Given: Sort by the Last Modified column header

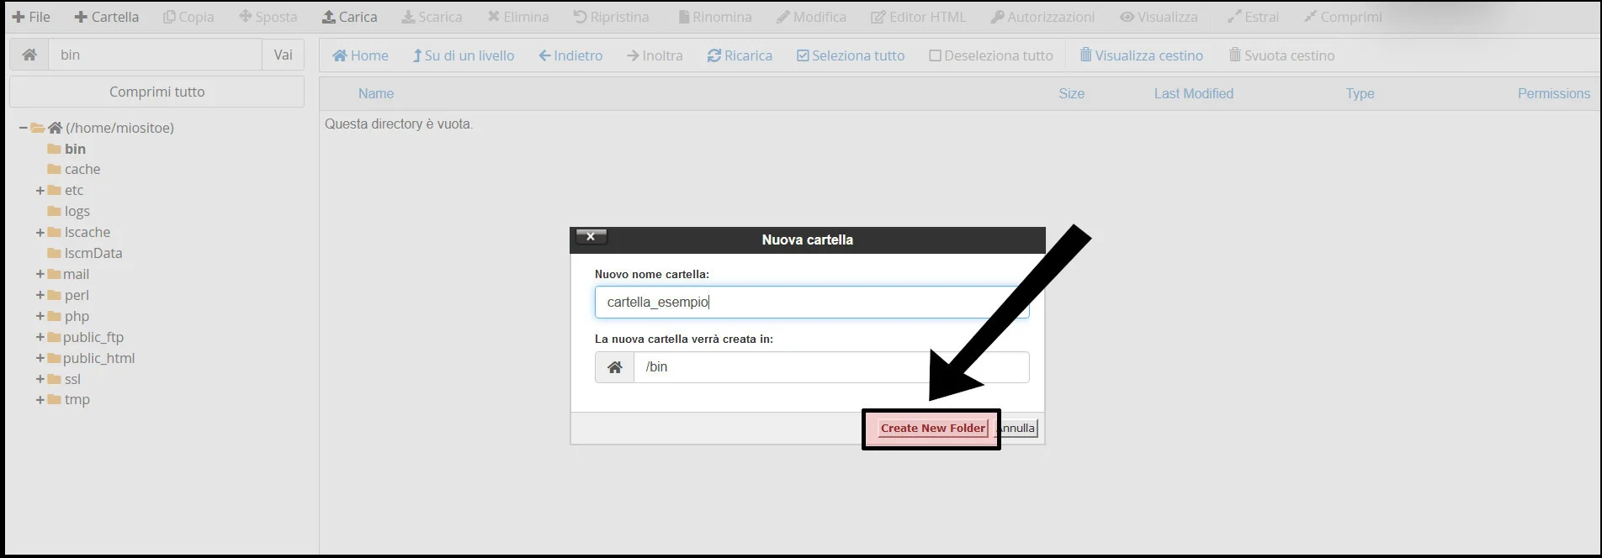Looking at the screenshot, I should [x=1194, y=93].
